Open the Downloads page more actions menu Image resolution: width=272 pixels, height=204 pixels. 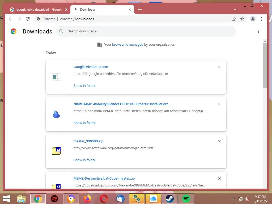pos(258,31)
